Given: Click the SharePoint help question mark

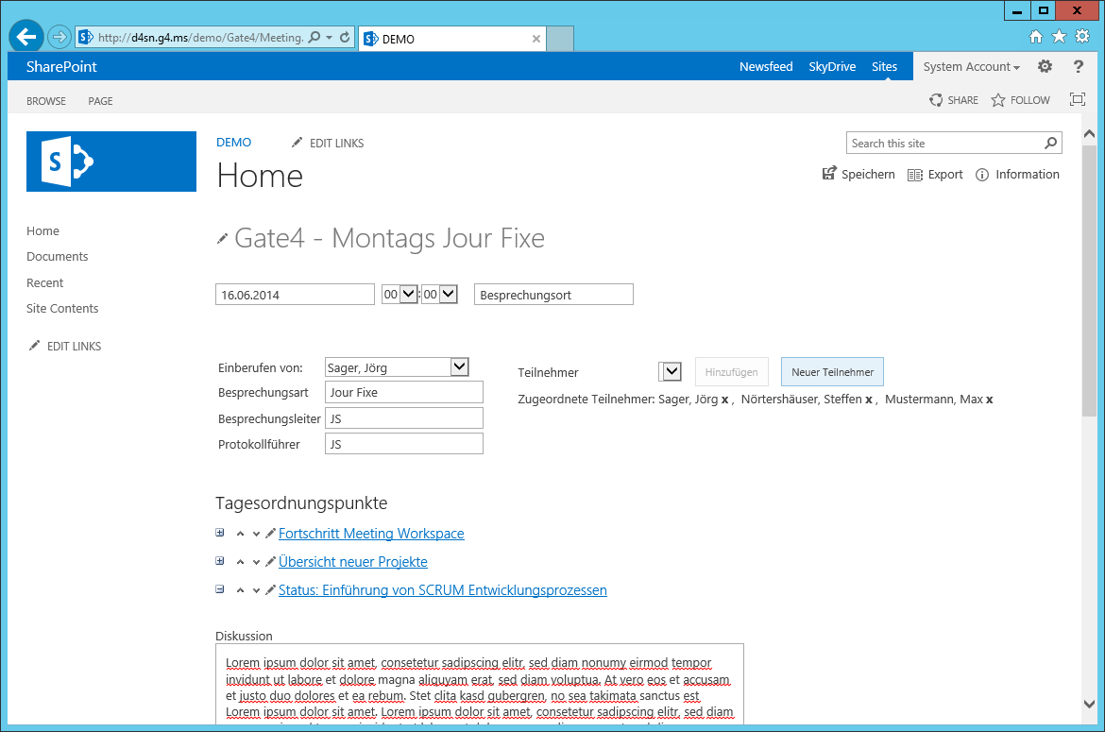Looking at the screenshot, I should click(x=1078, y=66).
